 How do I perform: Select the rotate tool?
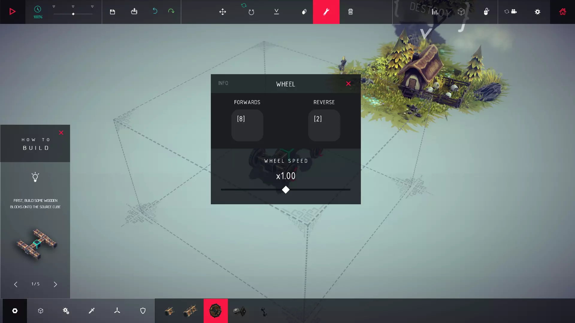tap(251, 12)
